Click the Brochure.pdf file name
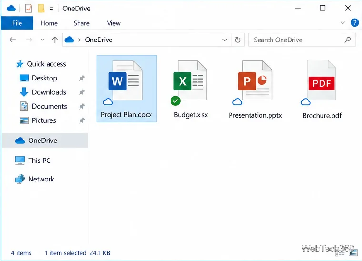362x261 pixels. tap(322, 115)
